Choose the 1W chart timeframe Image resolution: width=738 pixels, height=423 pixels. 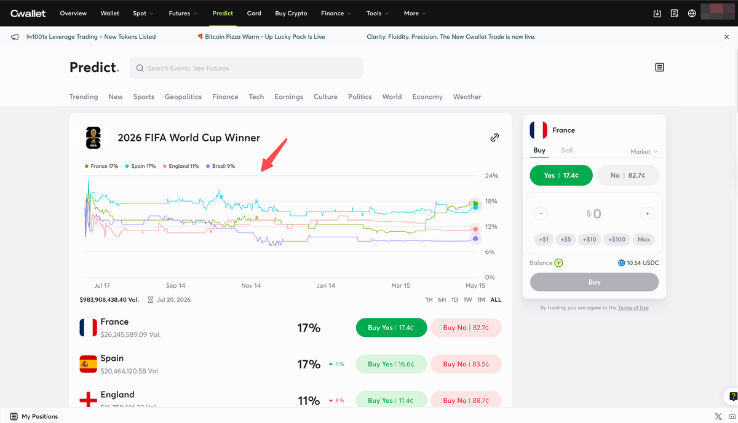pyautogui.click(x=467, y=300)
